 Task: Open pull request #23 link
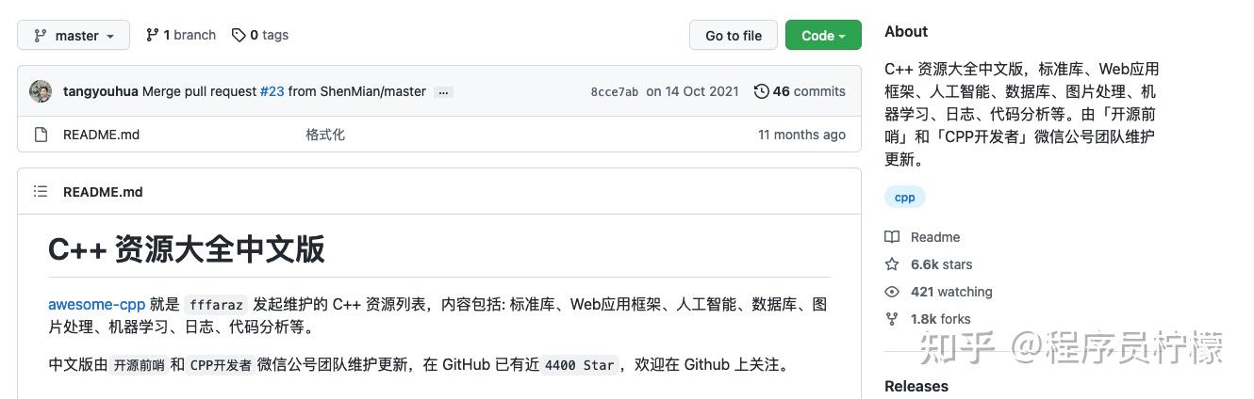click(x=272, y=91)
